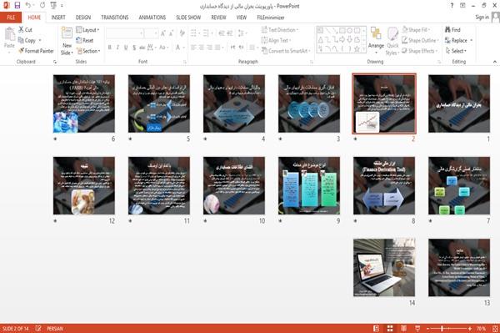
Task: Toggle bold formatting
Action: [x=109, y=48]
